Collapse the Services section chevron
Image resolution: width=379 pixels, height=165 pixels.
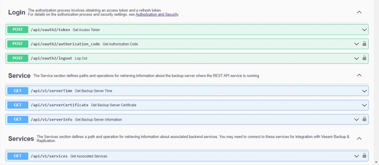click(x=359, y=138)
